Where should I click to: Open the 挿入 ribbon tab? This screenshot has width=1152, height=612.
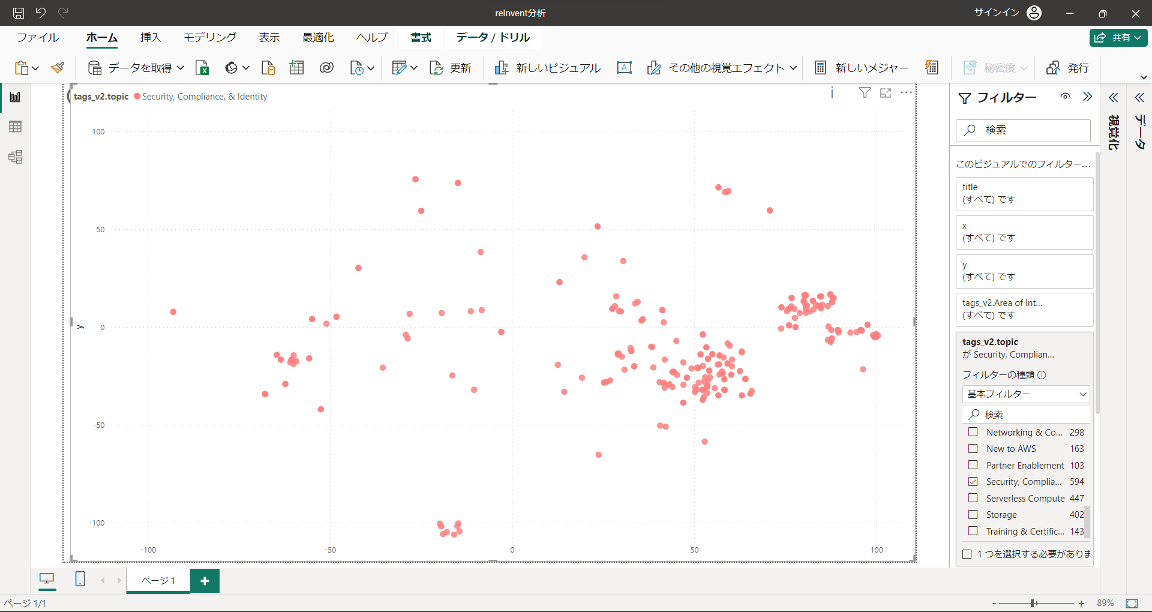151,37
